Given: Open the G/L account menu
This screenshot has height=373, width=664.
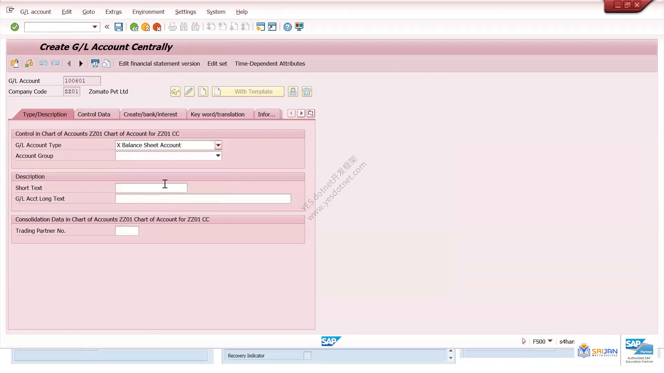Looking at the screenshot, I should (36, 12).
